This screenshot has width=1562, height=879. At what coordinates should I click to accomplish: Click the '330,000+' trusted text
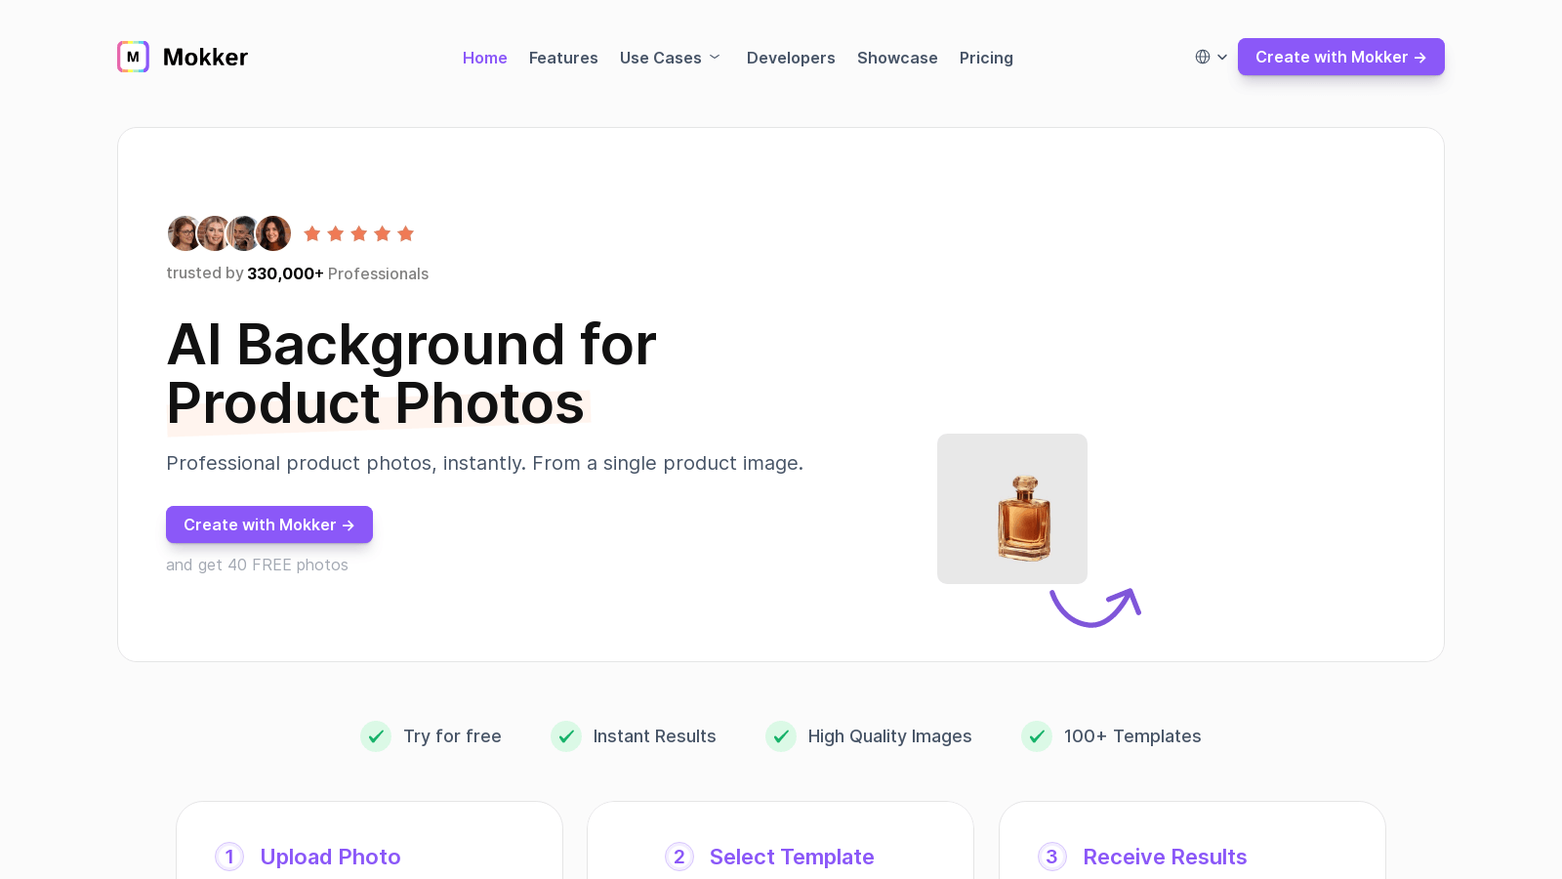pyautogui.click(x=285, y=273)
